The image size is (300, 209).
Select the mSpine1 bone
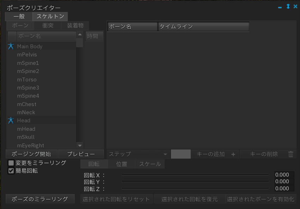click(42, 63)
